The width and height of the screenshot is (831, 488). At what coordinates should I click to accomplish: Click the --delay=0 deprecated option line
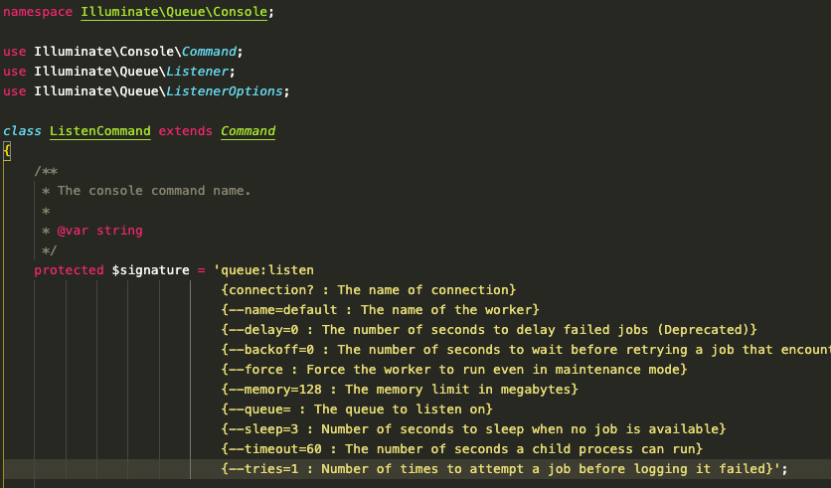pyautogui.click(x=489, y=329)
